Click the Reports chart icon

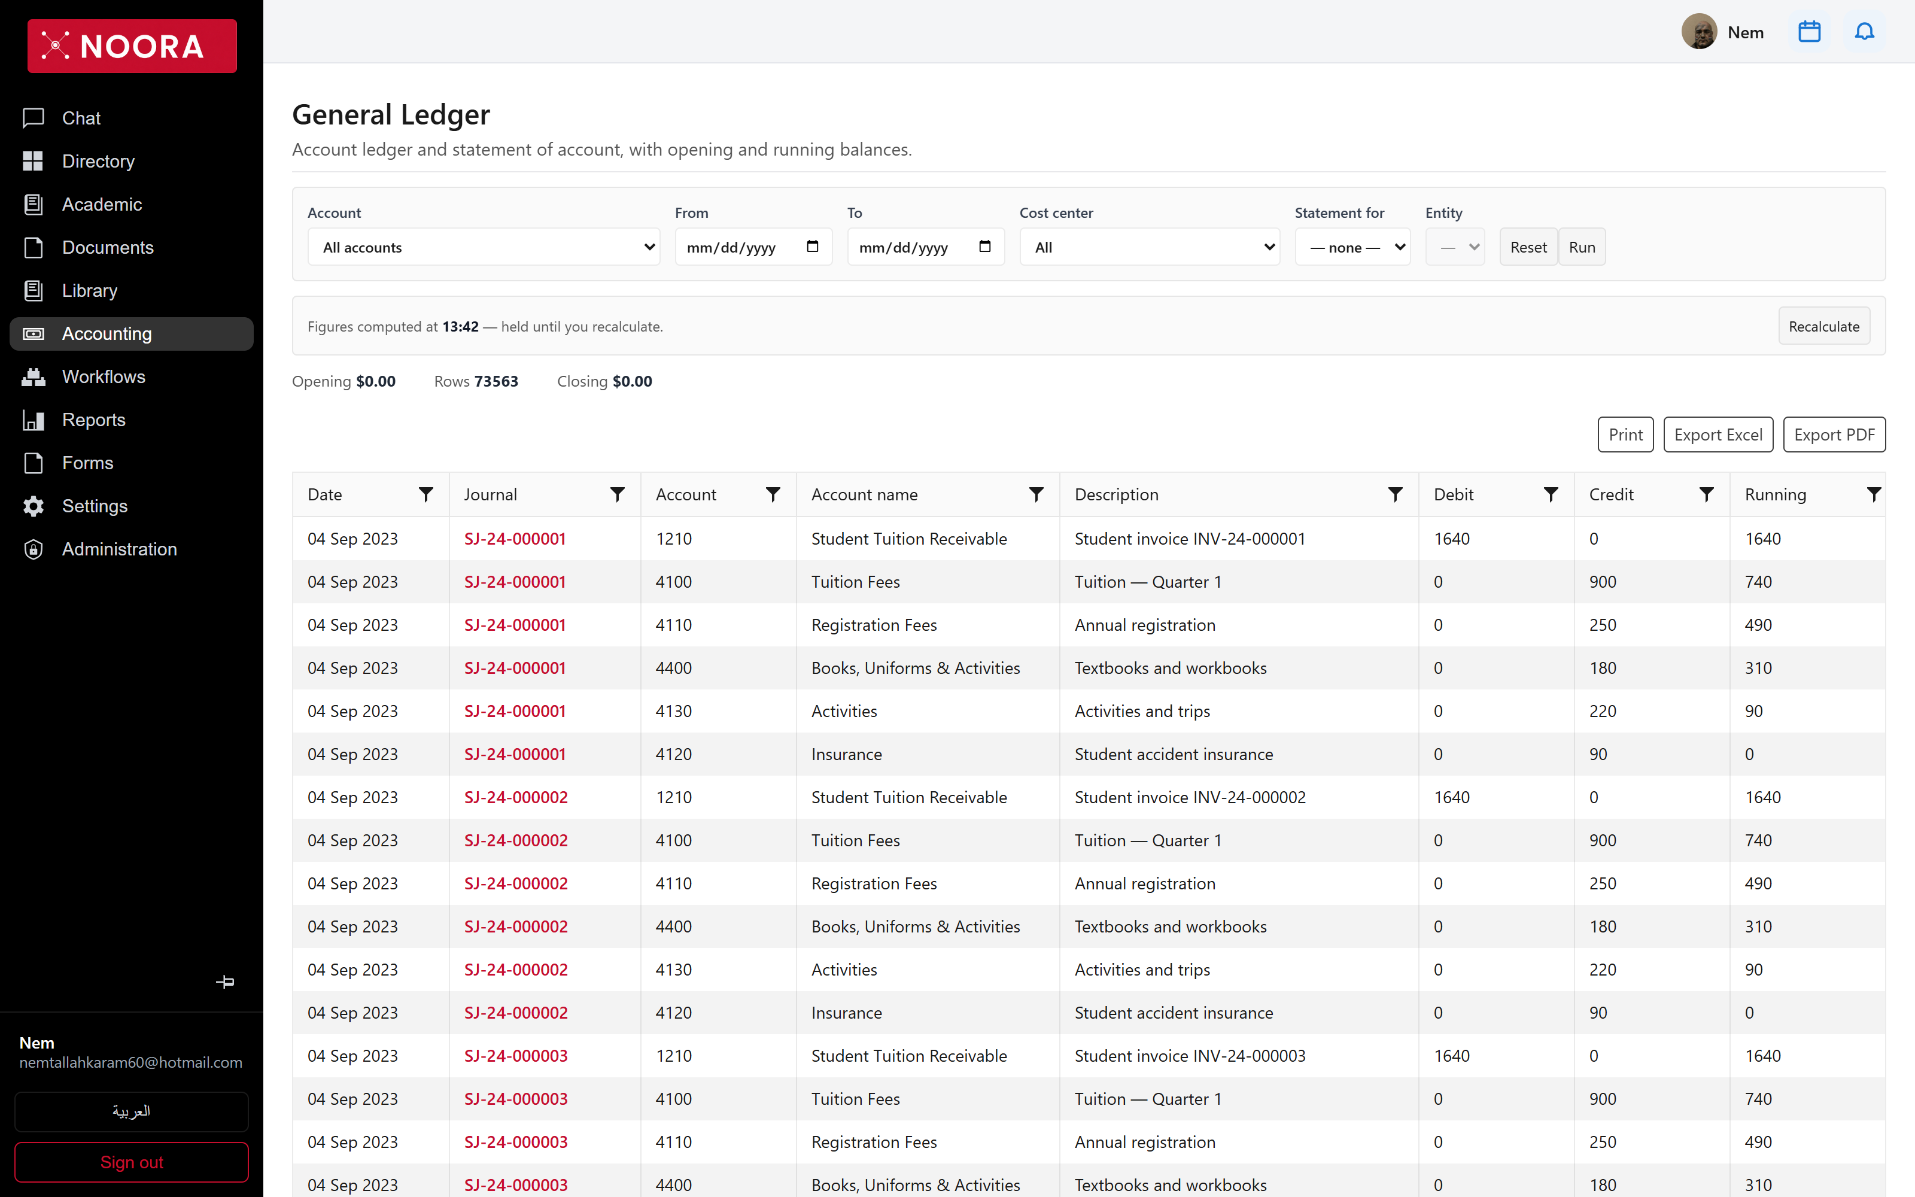click(34, 420)
